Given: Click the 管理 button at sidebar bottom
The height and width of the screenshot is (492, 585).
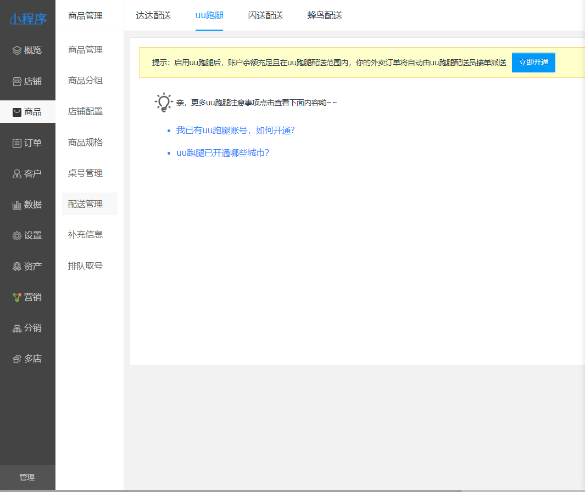Looking at the screenshot, I should tap(27, 477).
